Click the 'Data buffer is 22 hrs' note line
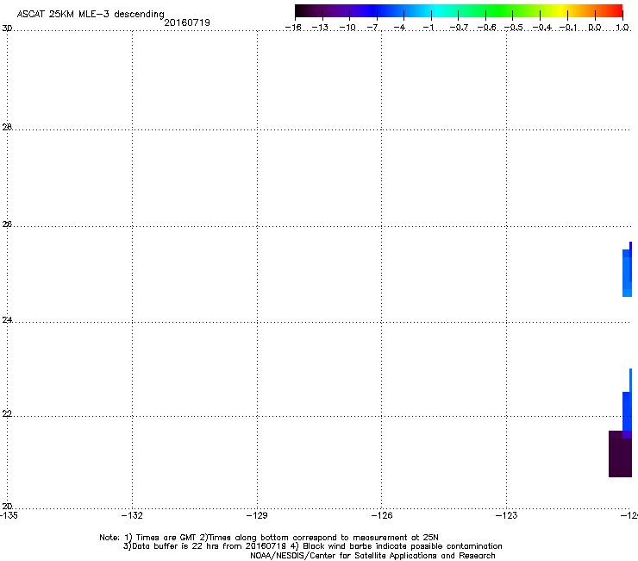 [x=312, y=546]
